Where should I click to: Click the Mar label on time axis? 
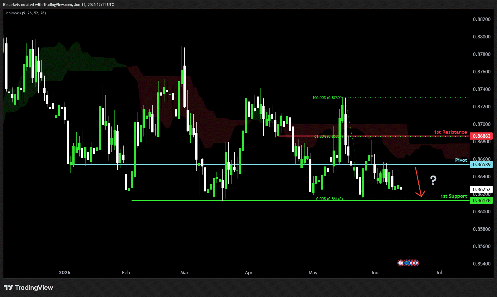pyautogui.click(x=184, y=272)
